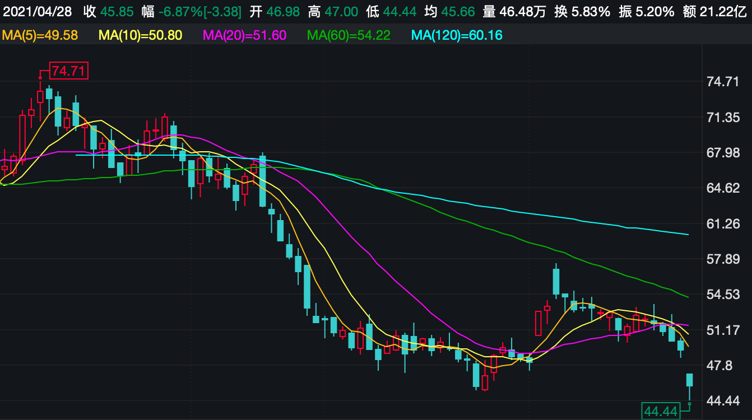This screenshot has width=752, height=420.
Task: Click the 47.8 price axis label
Action: point(719,366)
